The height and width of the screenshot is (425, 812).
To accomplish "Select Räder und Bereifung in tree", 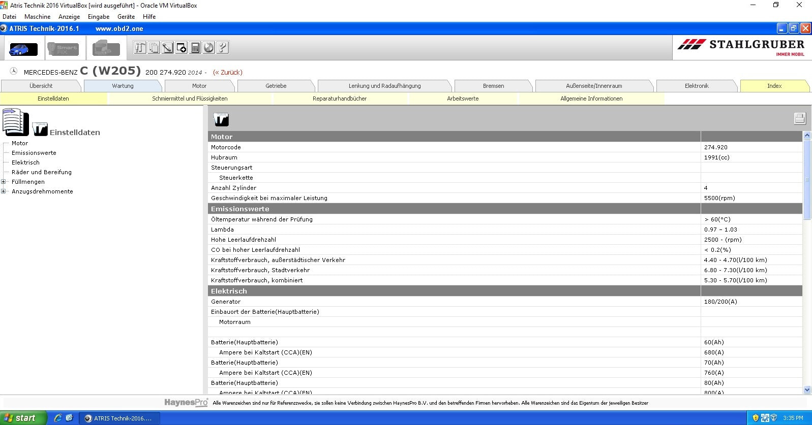I will 42,172.
